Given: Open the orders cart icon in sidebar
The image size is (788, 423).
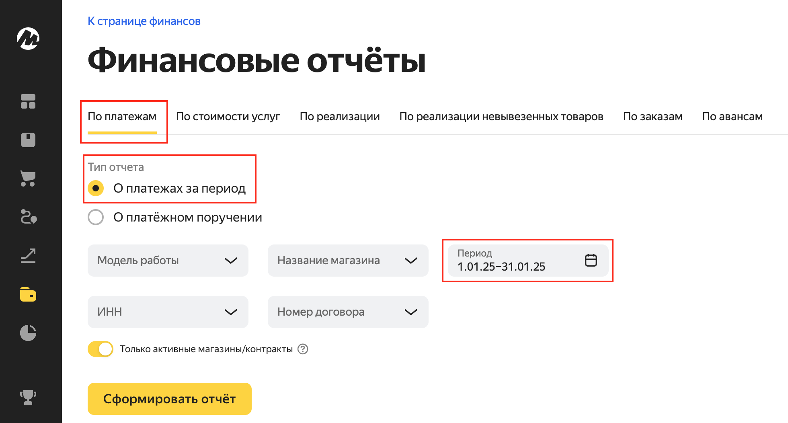Looking at the screenshot, I should 28,179.
